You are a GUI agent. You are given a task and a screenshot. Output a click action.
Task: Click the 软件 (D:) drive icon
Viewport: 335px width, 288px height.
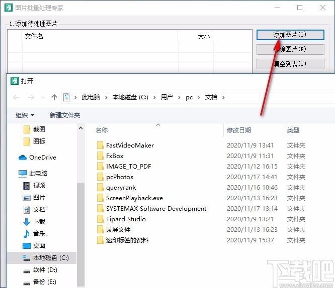(x=27, y=271)
